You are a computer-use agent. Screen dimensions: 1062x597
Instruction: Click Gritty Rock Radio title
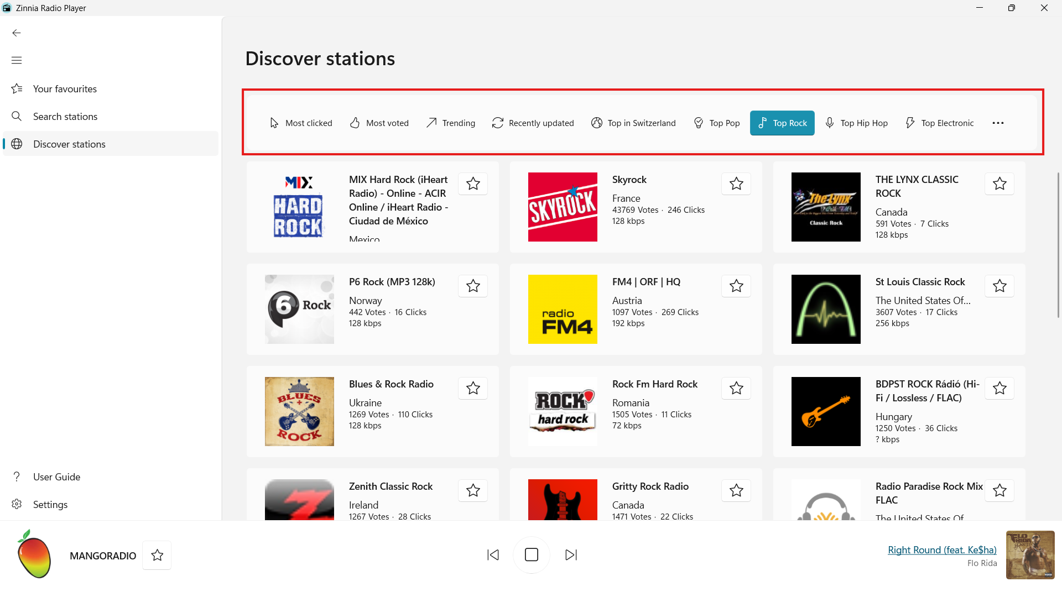[x=650, y=486]
